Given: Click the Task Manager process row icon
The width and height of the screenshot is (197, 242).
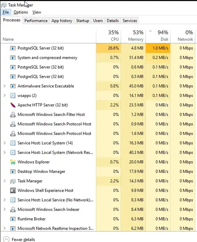Looking at the screenshot, I should point(13,181).
